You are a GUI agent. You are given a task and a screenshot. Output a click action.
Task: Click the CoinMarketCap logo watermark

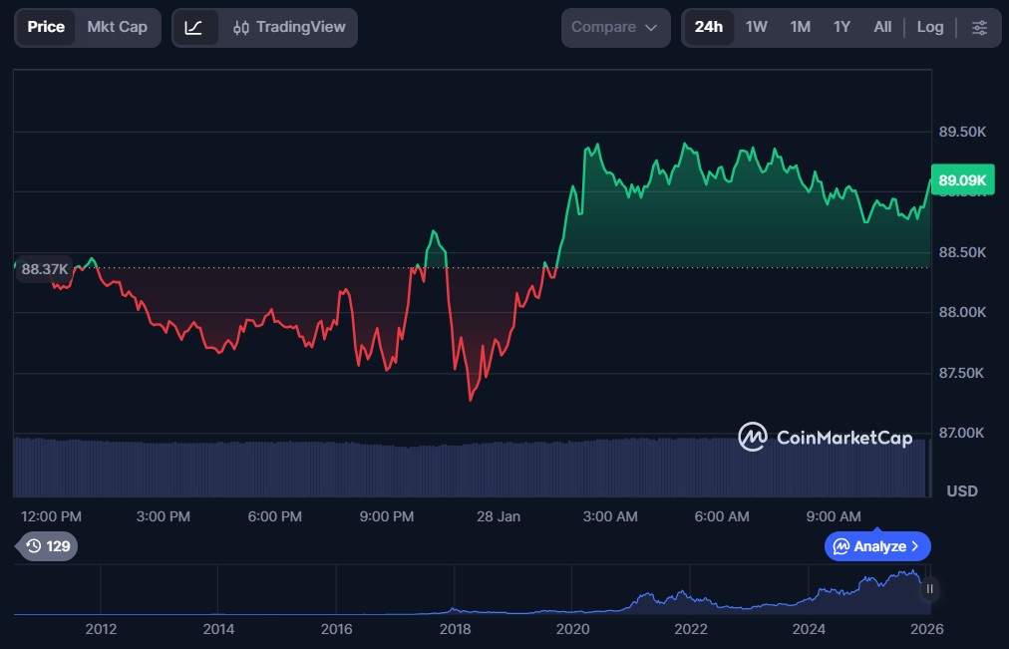(825, 438)
